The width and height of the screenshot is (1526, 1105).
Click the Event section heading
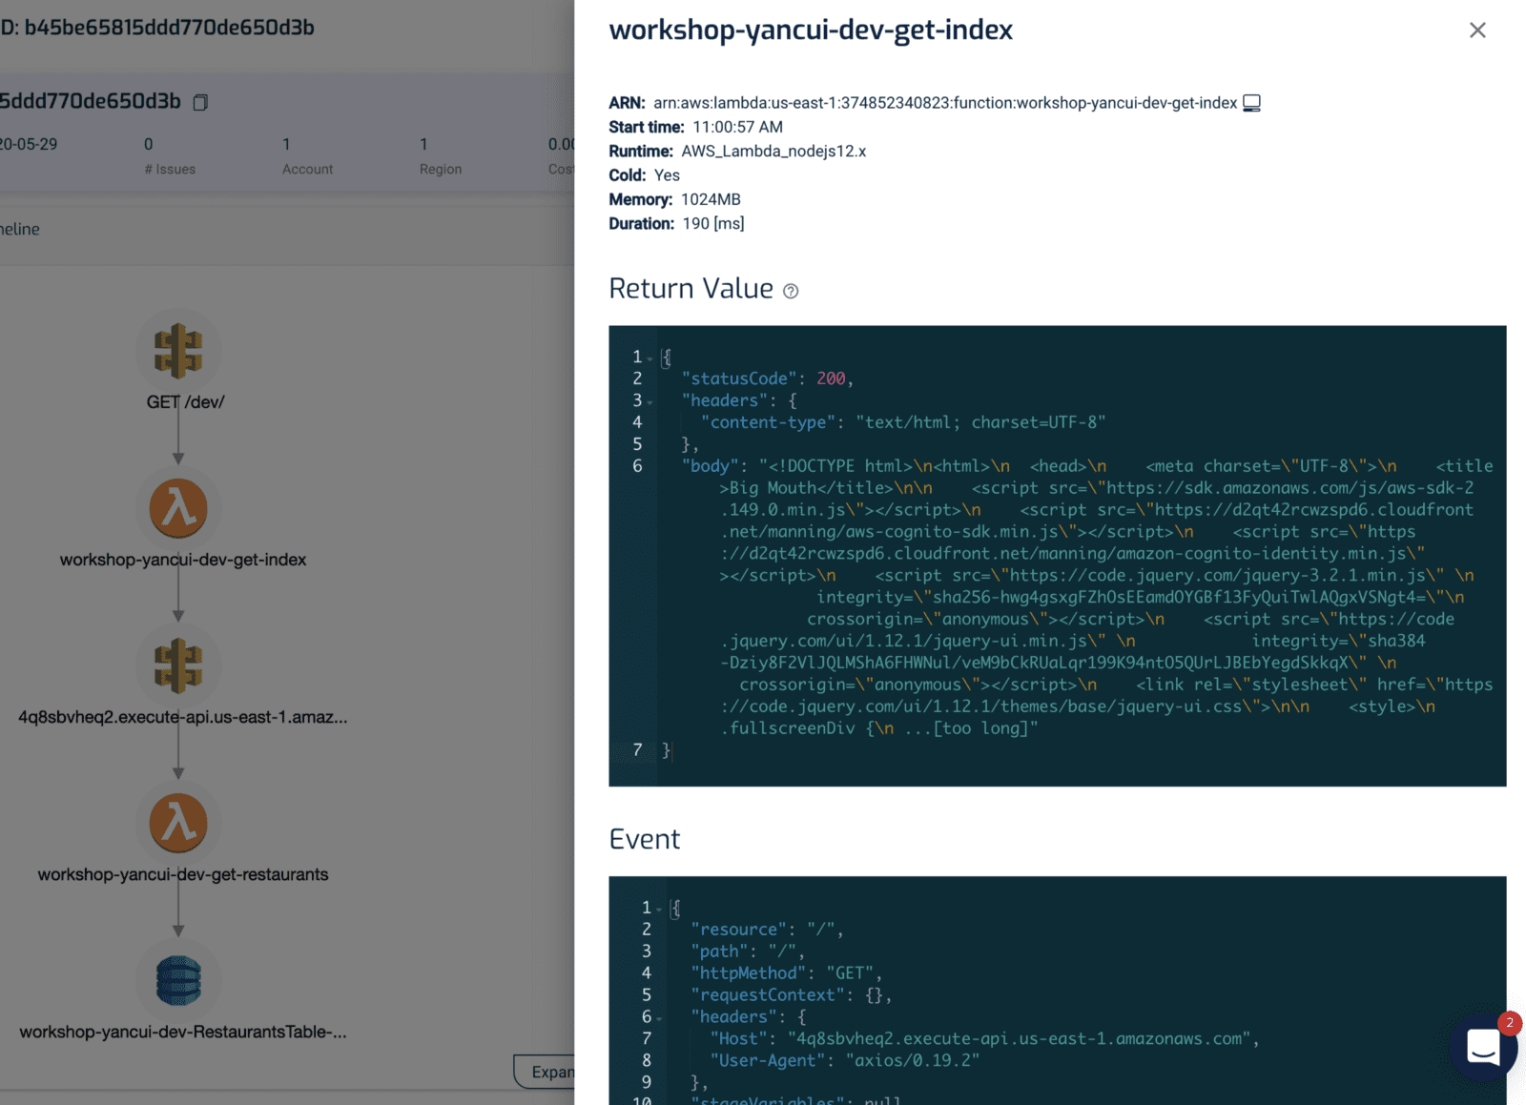645,839
